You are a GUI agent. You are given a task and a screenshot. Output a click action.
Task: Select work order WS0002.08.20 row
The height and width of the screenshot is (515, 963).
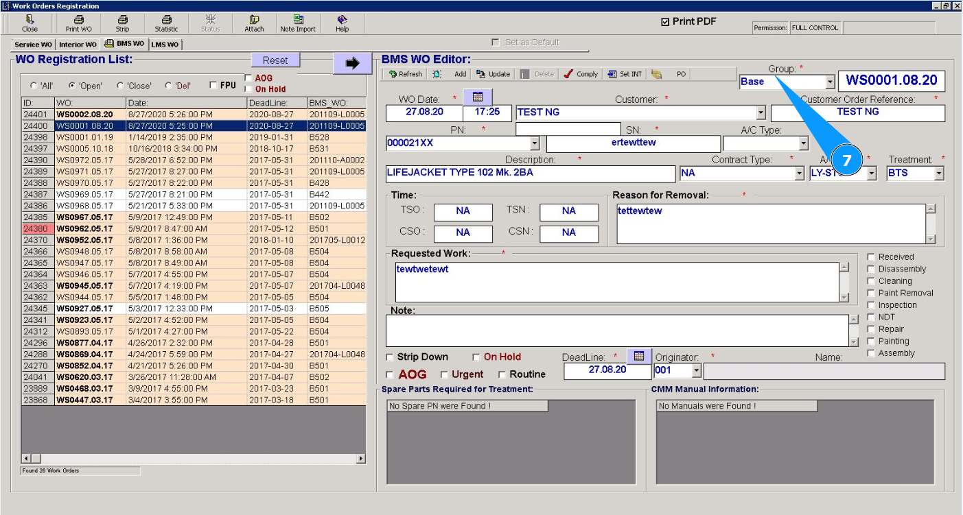click(x=84, y=114)
